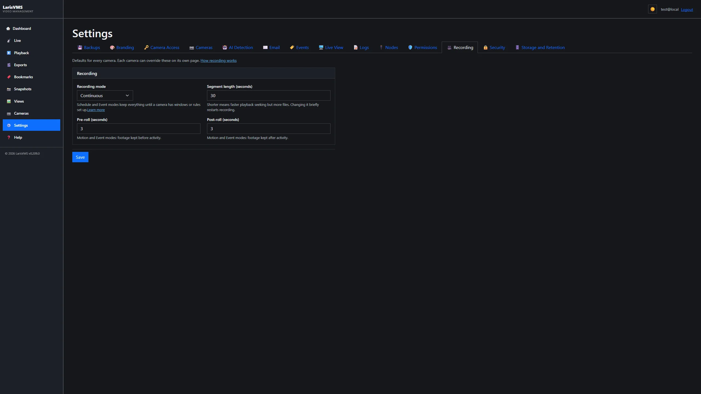
Task: Select the active Recording tab
Action: tap(460, 48)
